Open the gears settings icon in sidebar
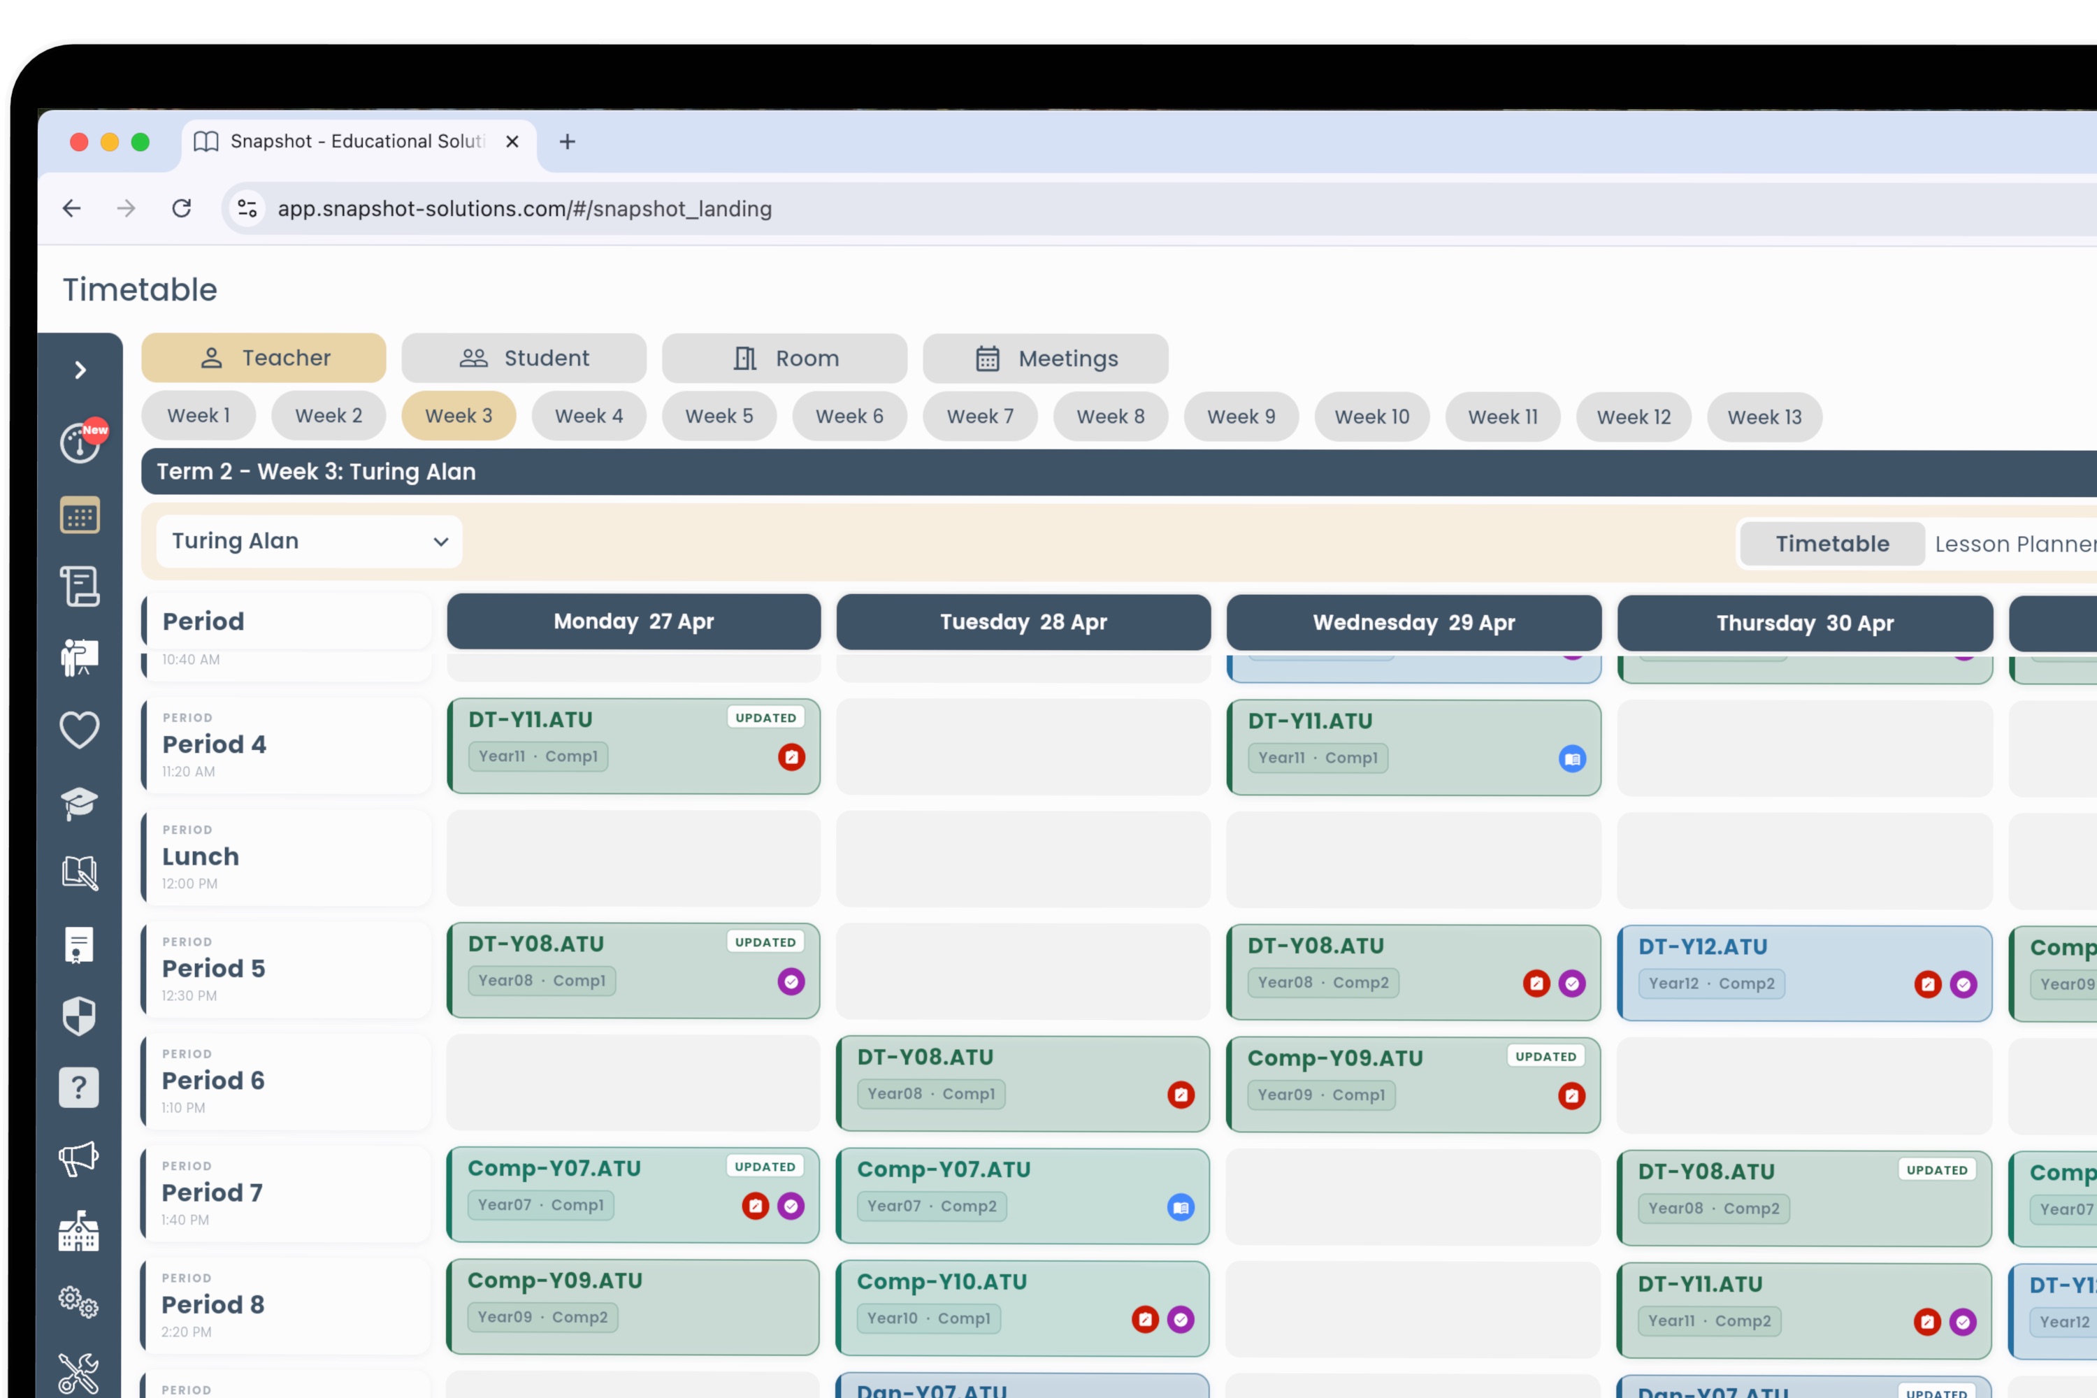 click(78, 1303)
